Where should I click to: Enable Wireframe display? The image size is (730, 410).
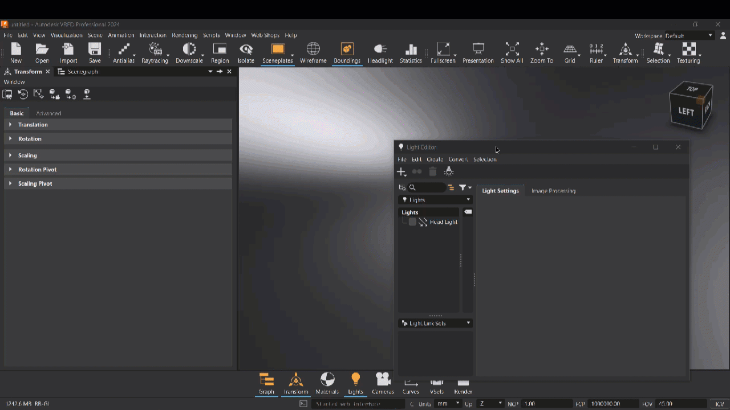[313, 53]
